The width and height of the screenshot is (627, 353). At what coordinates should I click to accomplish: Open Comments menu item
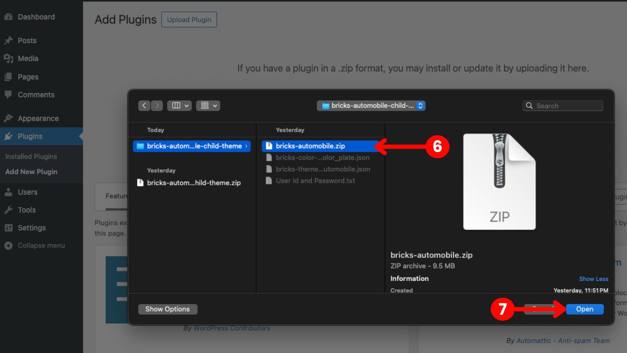(36, 94)
